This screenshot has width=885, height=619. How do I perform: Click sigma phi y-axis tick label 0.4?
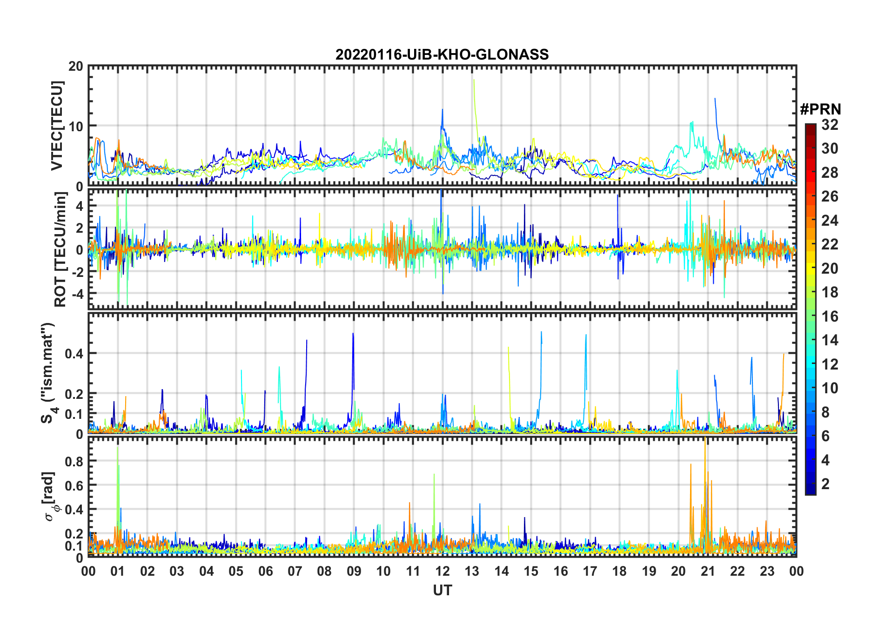click(x=74, y=509)
